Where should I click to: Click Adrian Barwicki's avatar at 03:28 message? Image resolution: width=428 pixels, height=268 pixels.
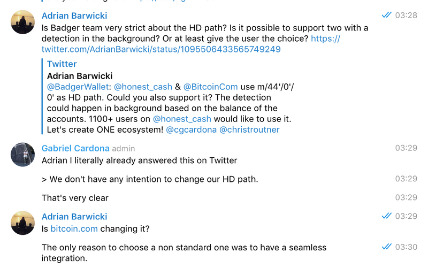pyautogui.click(x=22, y=22)
